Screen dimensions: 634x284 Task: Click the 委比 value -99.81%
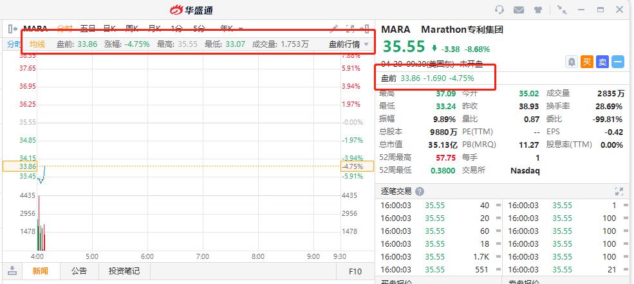pos(608,119)
